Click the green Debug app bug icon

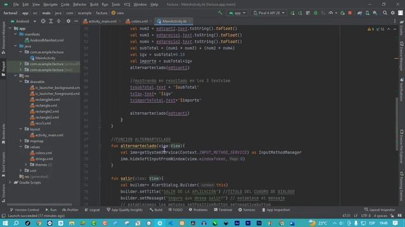click(315, 13)
